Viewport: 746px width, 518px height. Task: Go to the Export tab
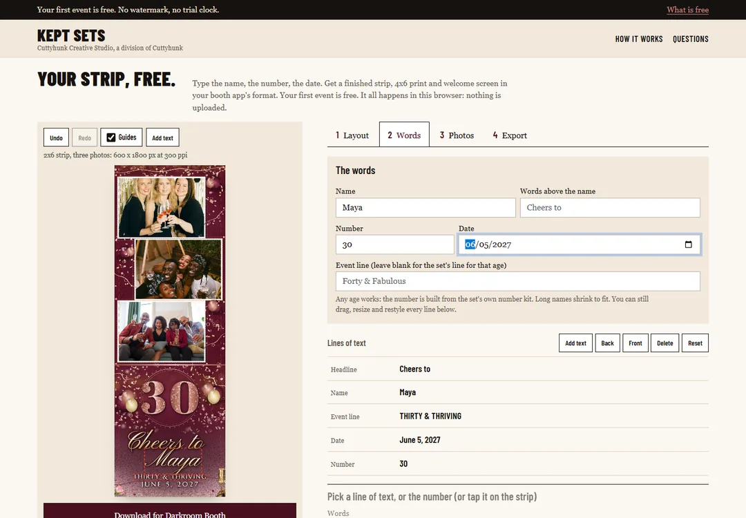coord(510,135)
